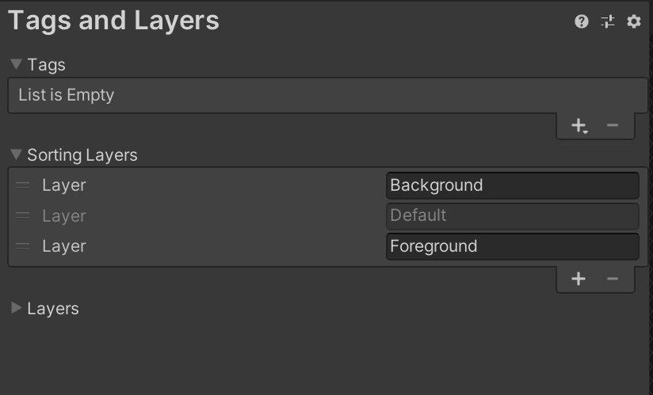Select the Default layer name field
Viewport: 653px width, 395px height.
512,216
